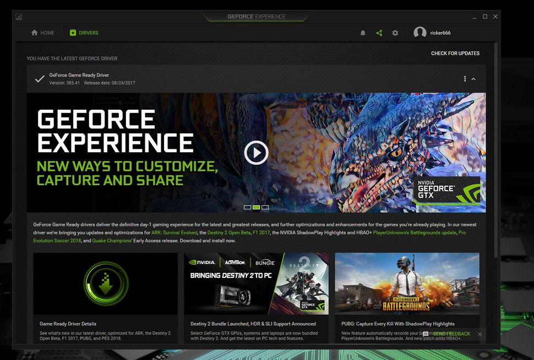Select the third carousel navigation dot

(x=265, y=207)
